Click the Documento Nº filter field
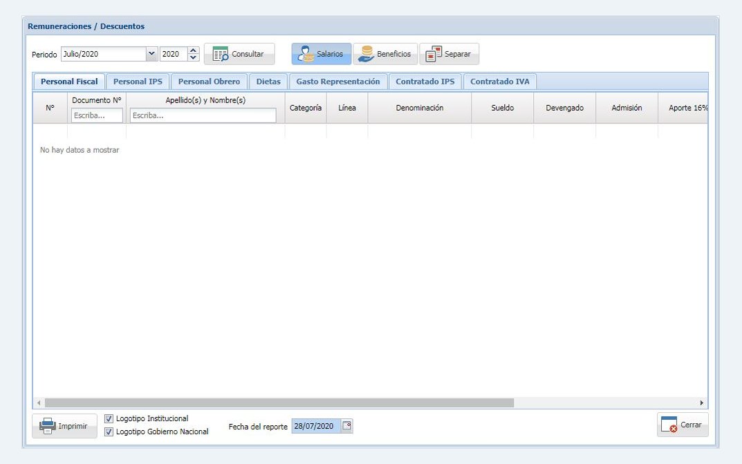This screenshot has height=464, width=742. [97, 115]
